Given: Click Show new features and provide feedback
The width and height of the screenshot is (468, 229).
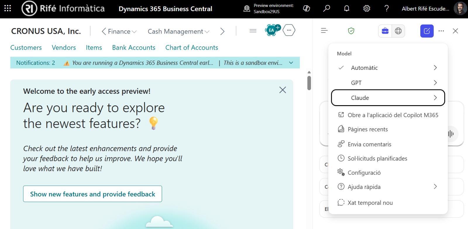Looking at the screenshot, I should click(x=92, y=194).
